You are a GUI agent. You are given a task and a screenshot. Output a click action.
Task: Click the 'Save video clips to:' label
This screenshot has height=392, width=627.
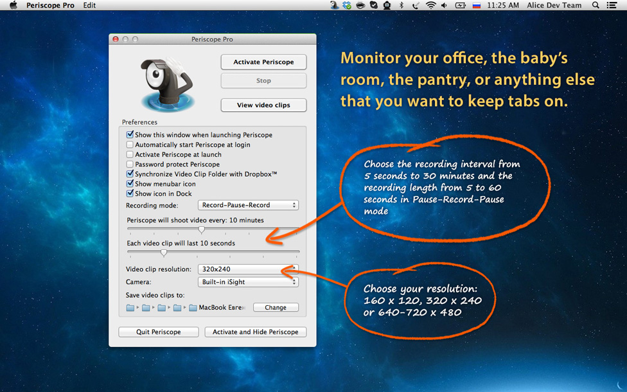tap(155, 295)
